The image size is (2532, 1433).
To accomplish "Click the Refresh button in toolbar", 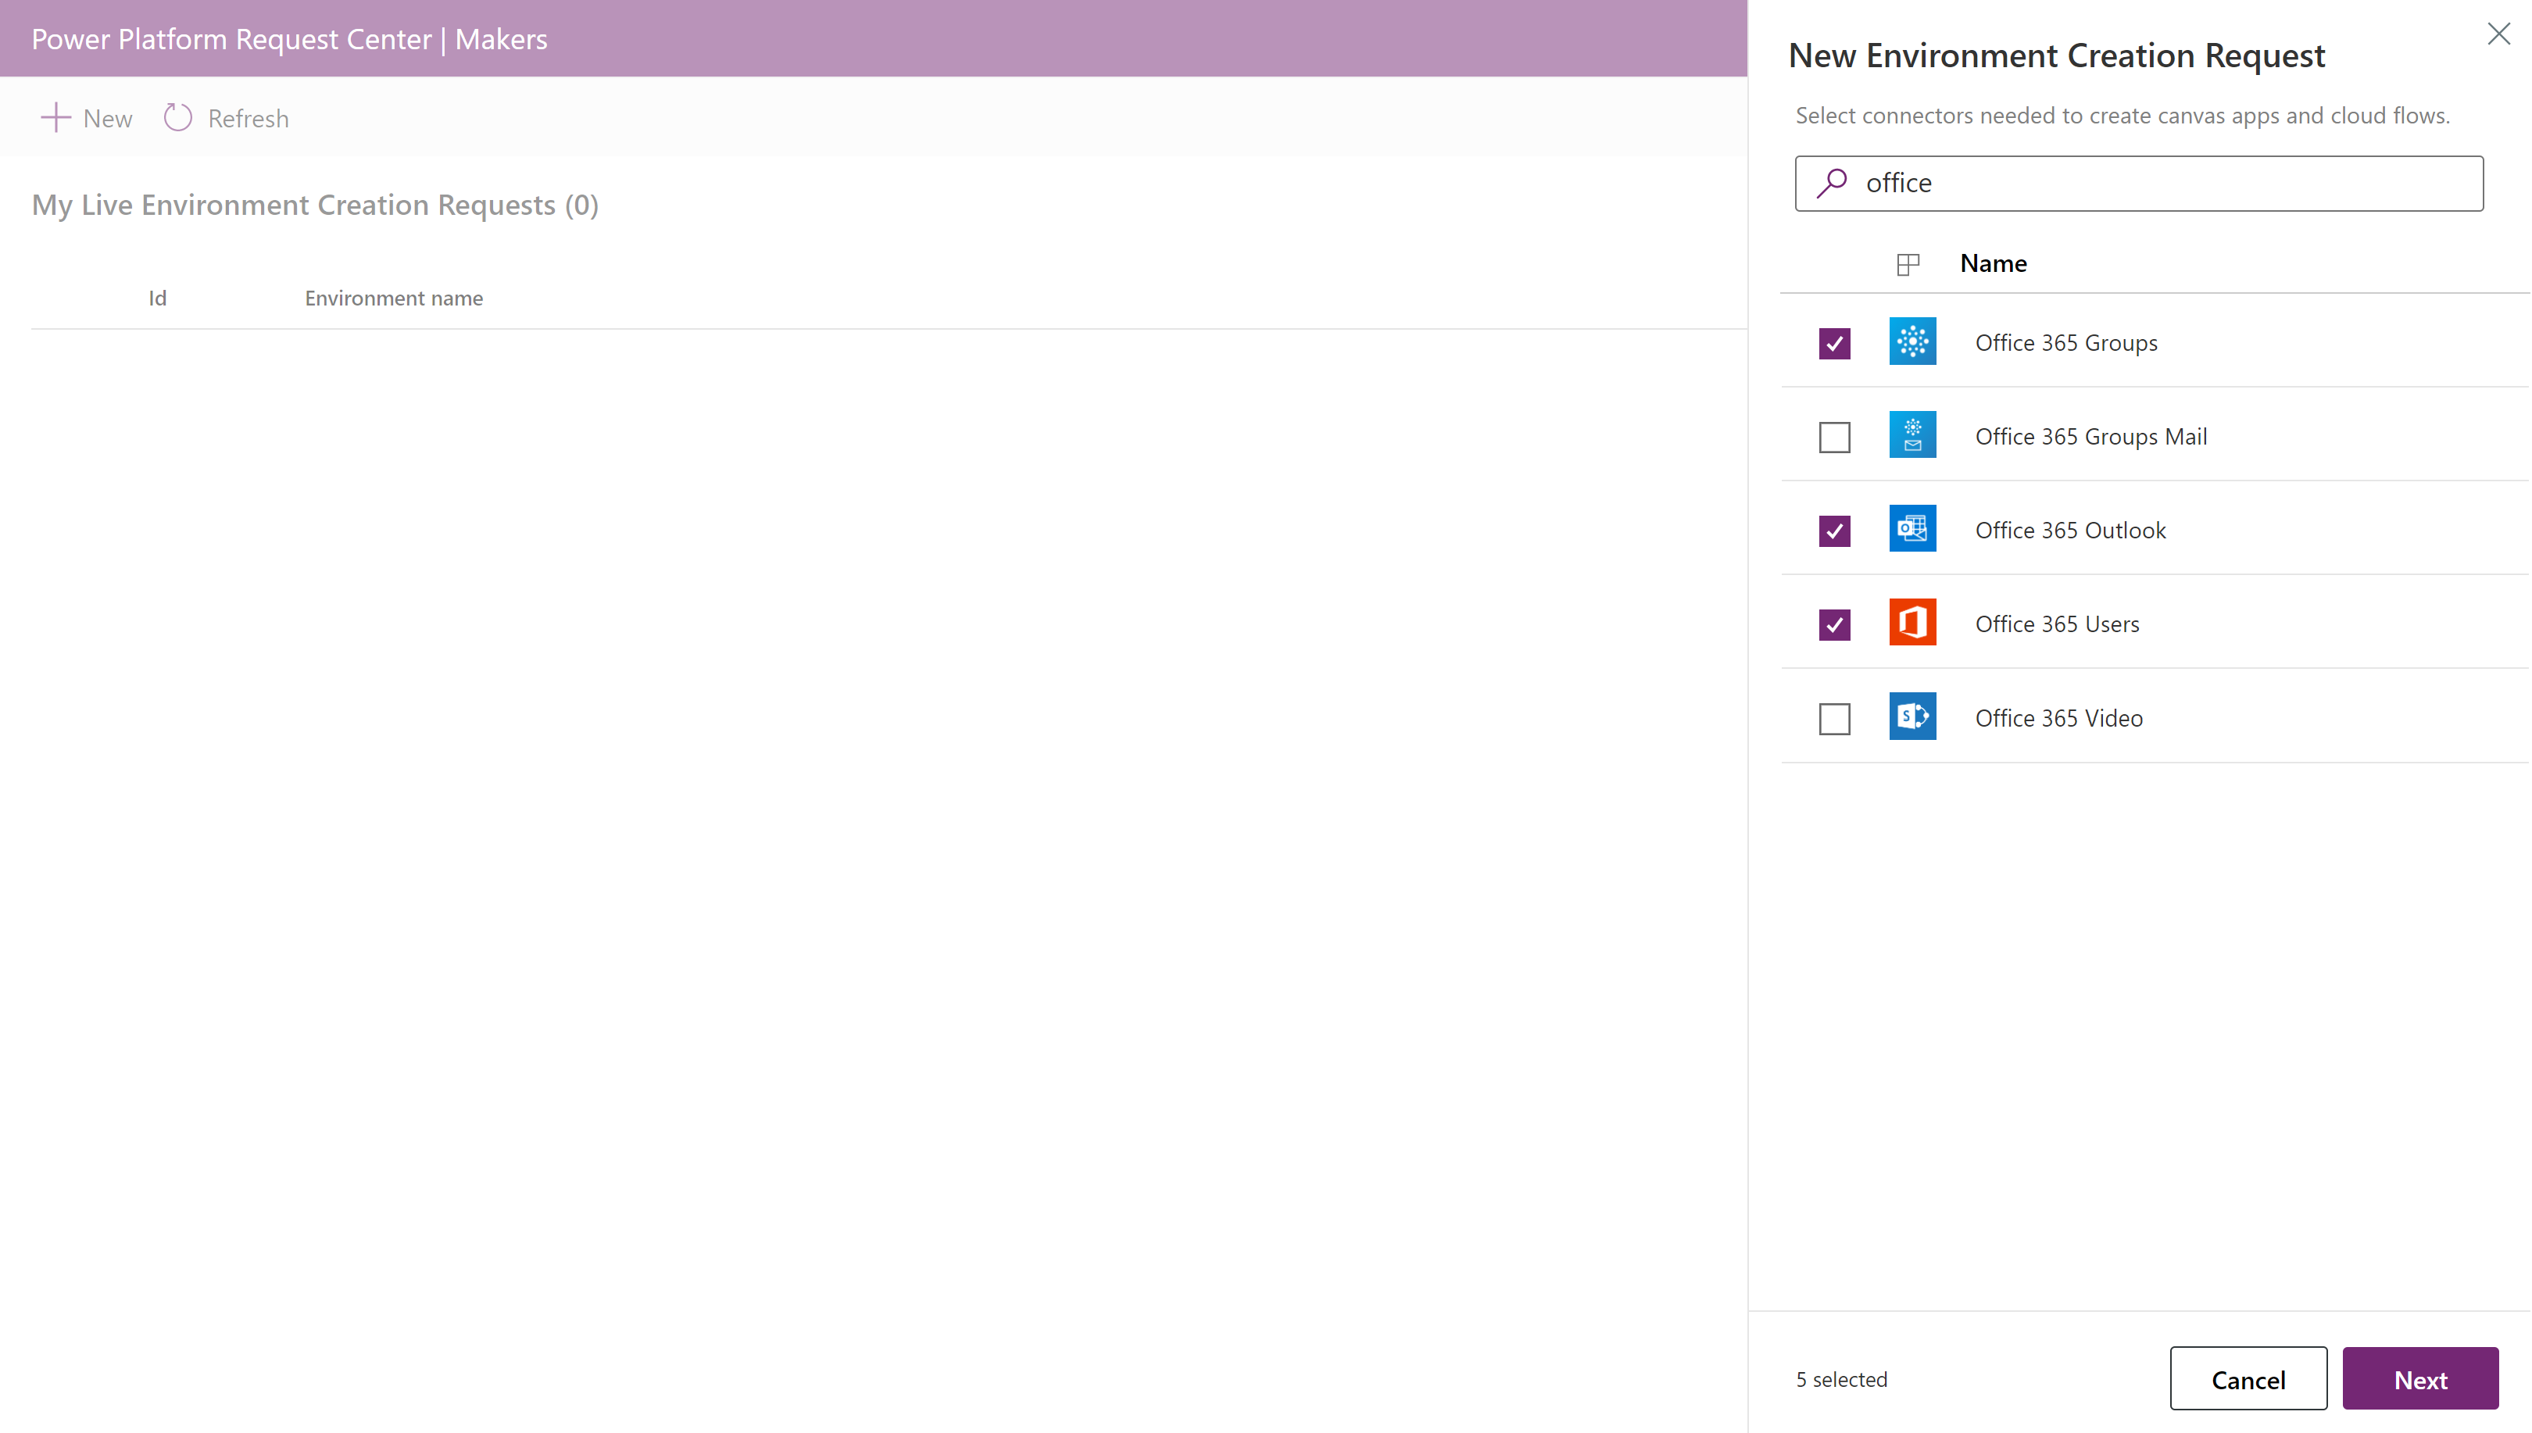I will point(224,116).
